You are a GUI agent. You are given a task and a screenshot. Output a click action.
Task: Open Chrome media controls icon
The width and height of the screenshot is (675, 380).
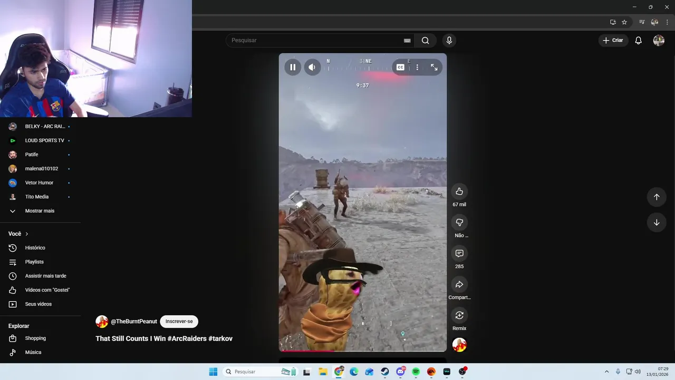[642, 22]
